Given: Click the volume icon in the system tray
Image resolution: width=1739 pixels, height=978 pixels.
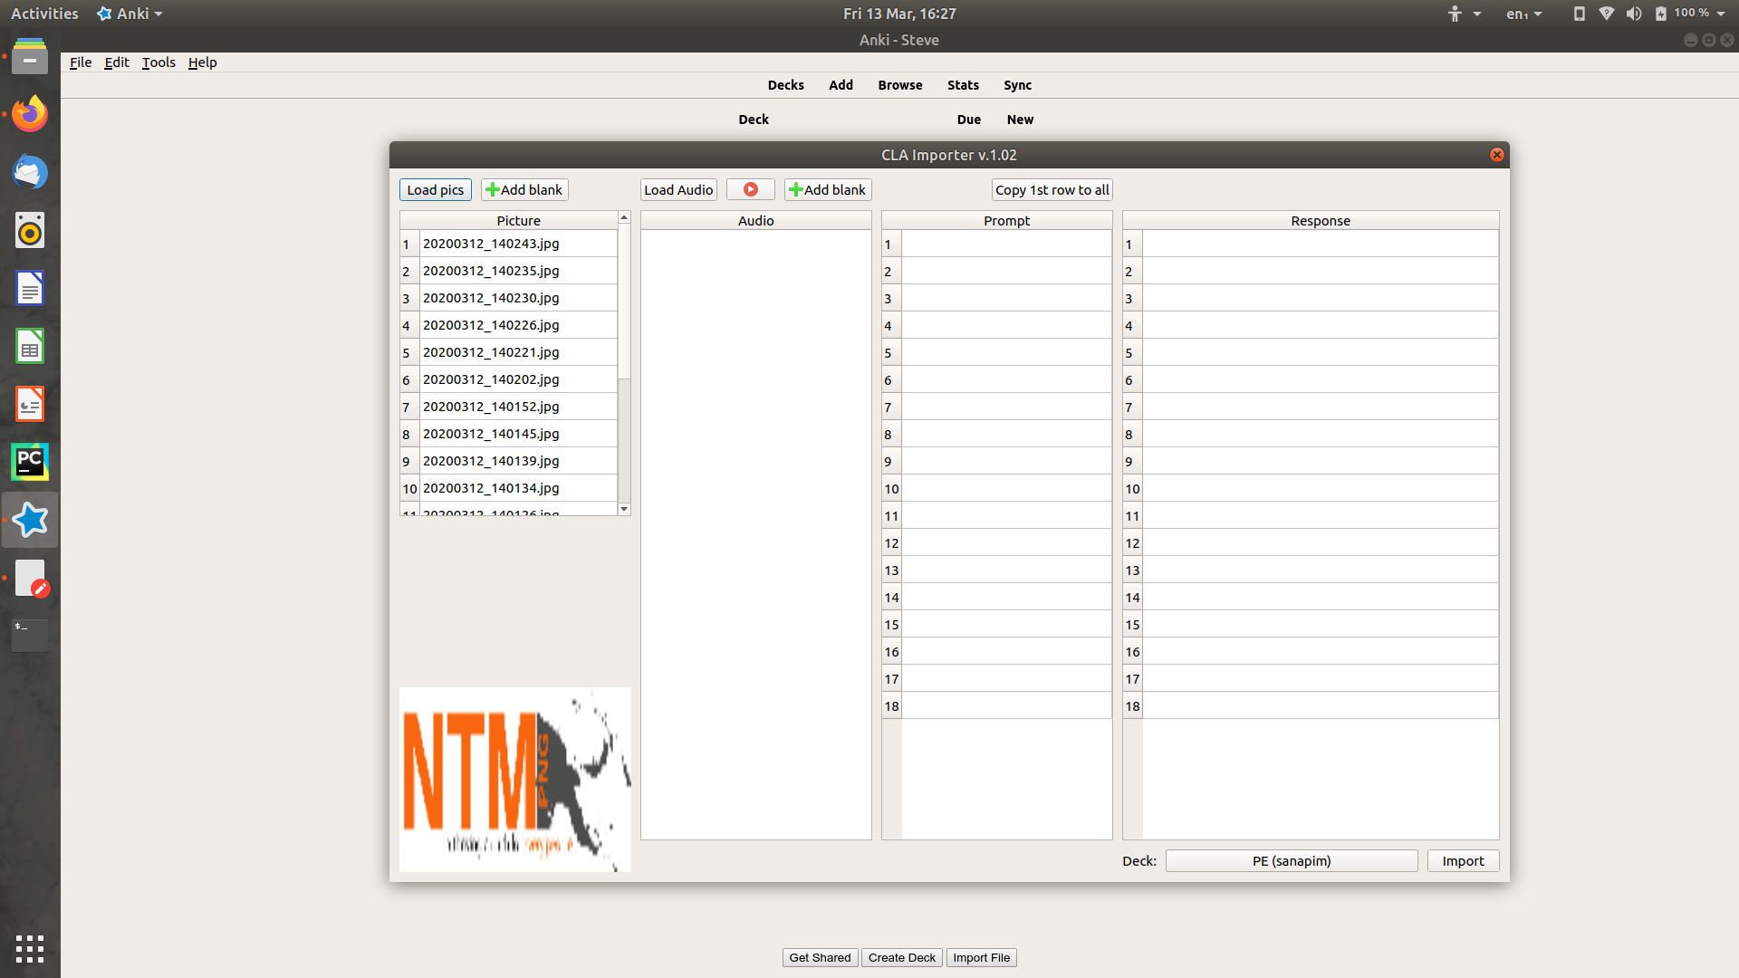Looking at the screenshot, I should pos(1633,14).
